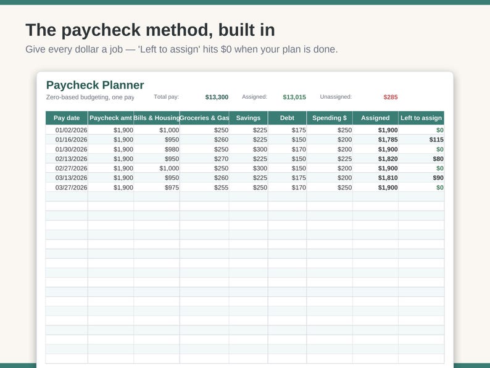Click the Left to assign column header
The width and height of the screenshot is (490, 368).
point(421,118)
